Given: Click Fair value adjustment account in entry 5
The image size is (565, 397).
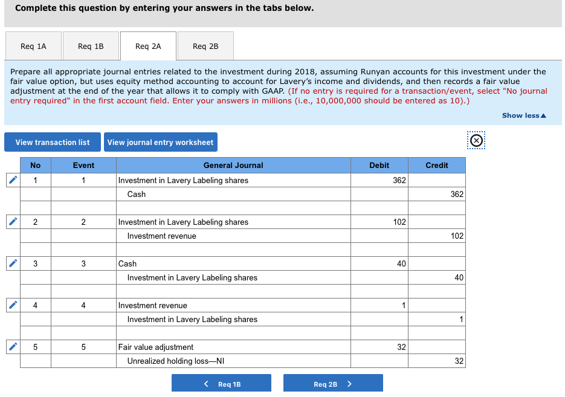Looking at the screenshot, I should click(233, 347).
